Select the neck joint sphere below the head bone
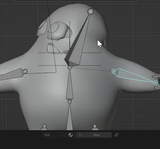 pyautogui.click(x=70, y=68)
